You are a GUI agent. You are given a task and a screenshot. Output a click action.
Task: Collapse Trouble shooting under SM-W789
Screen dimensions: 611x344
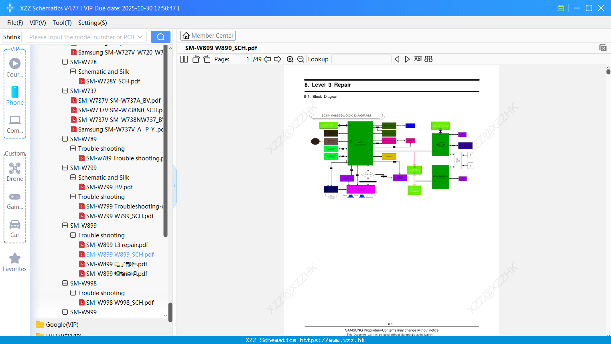[73, 148]
